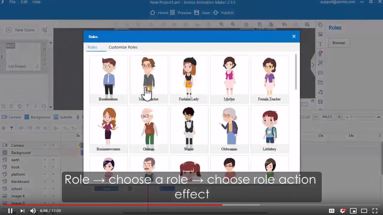Choose the Fashion Lady character
Screen dimensions: 383x215
(x=189, y=79)
